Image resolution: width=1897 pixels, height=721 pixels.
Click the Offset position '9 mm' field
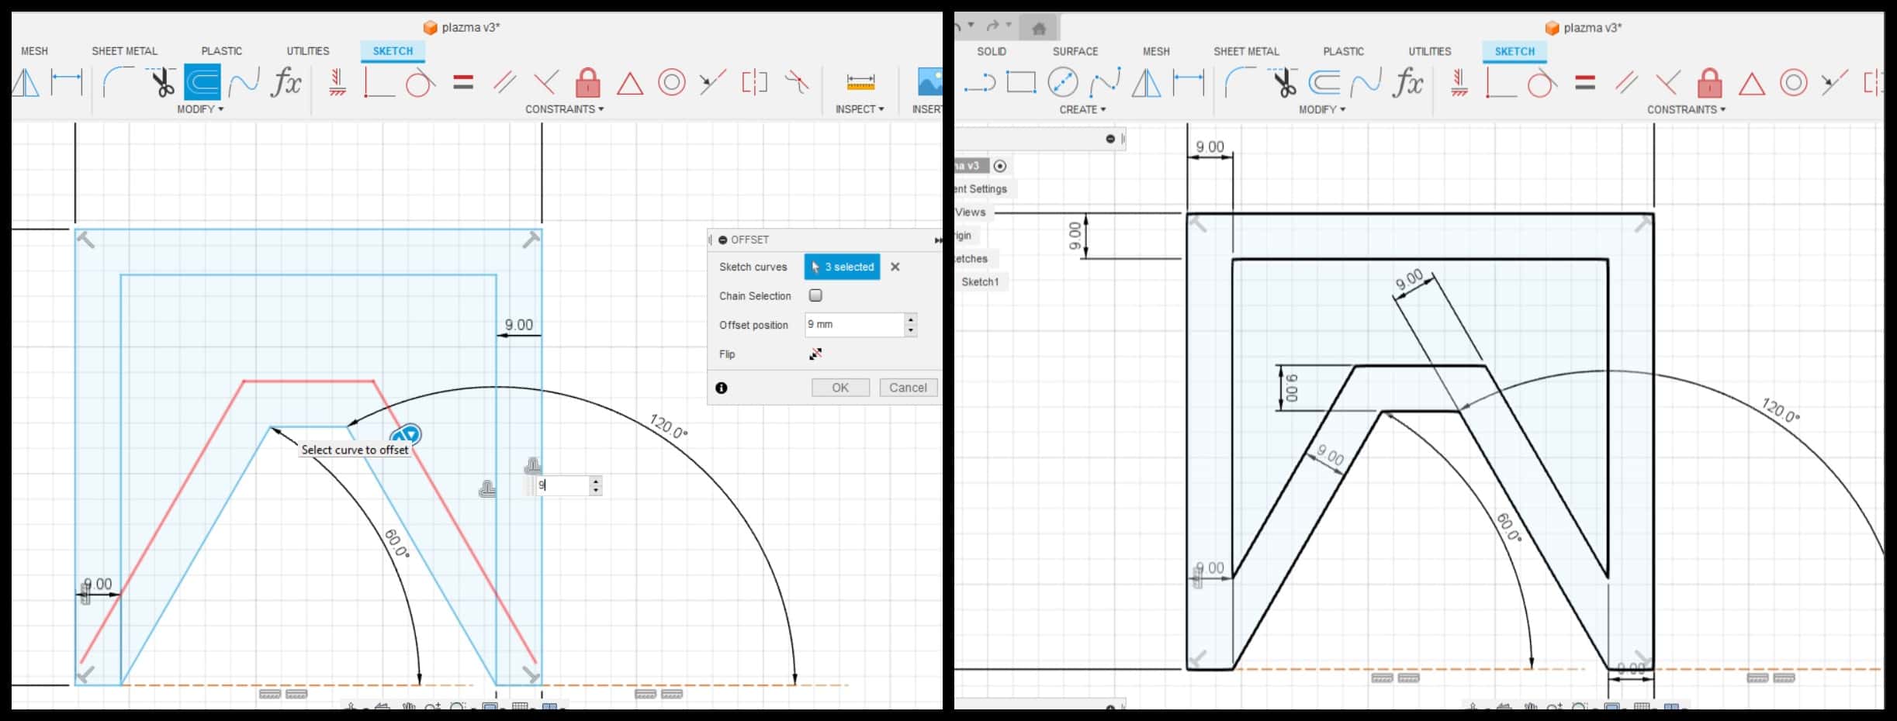[x=854, y=325]
